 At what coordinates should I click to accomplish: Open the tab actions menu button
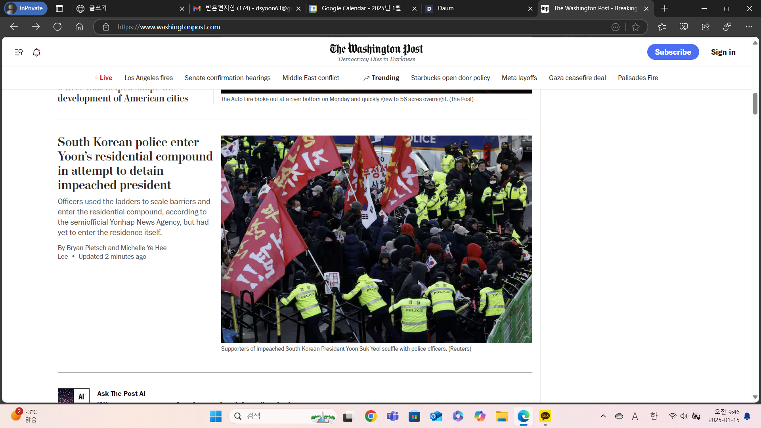(x=59, y=8)
